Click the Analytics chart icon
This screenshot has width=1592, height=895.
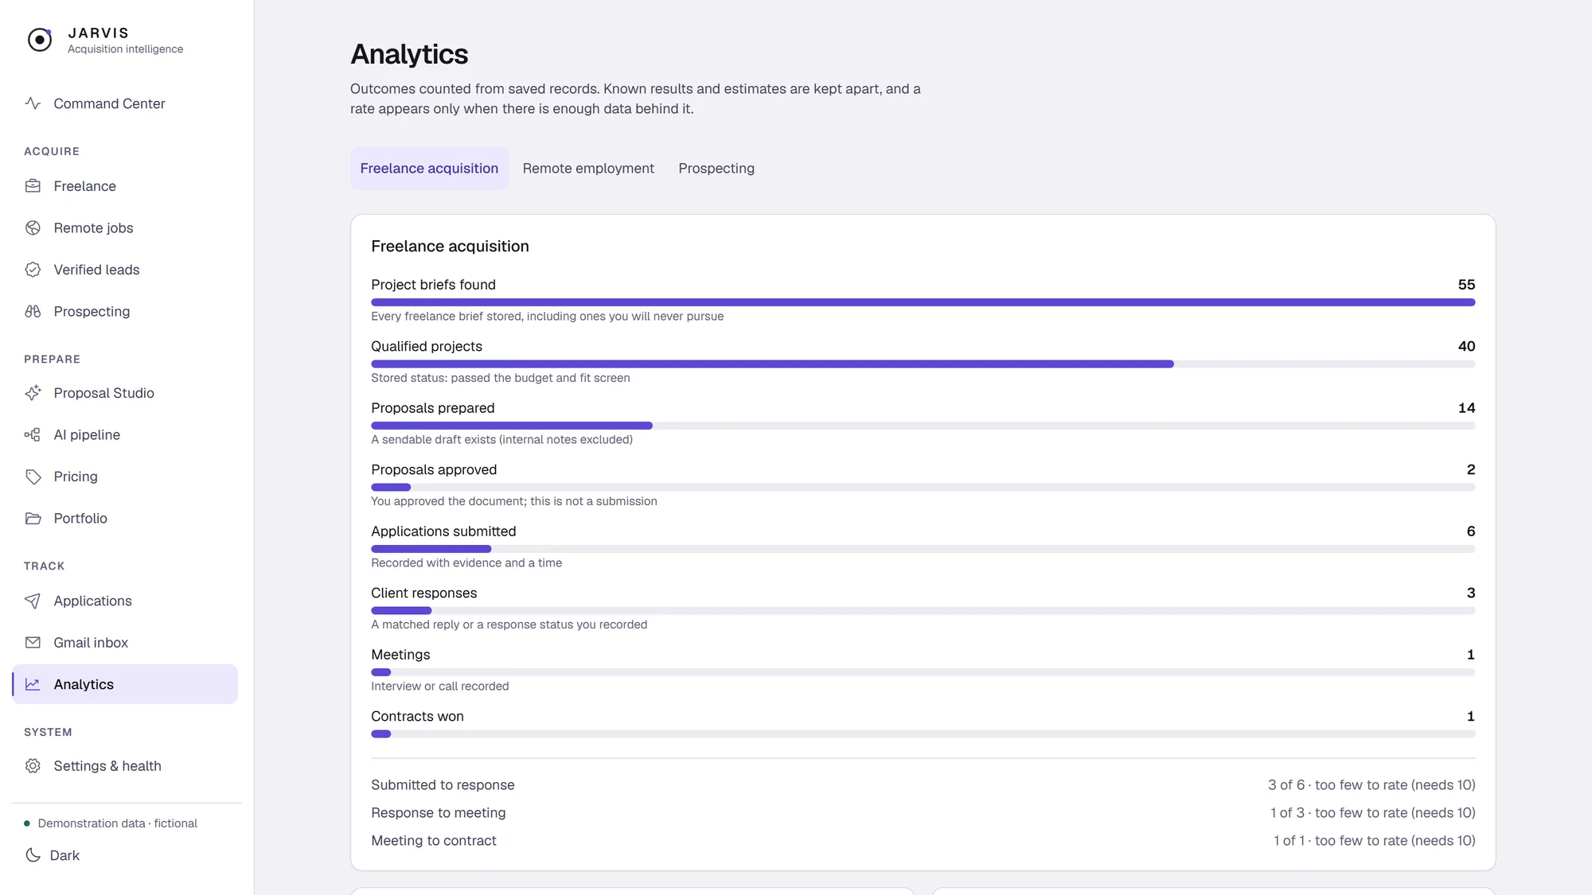pos(33,684)
